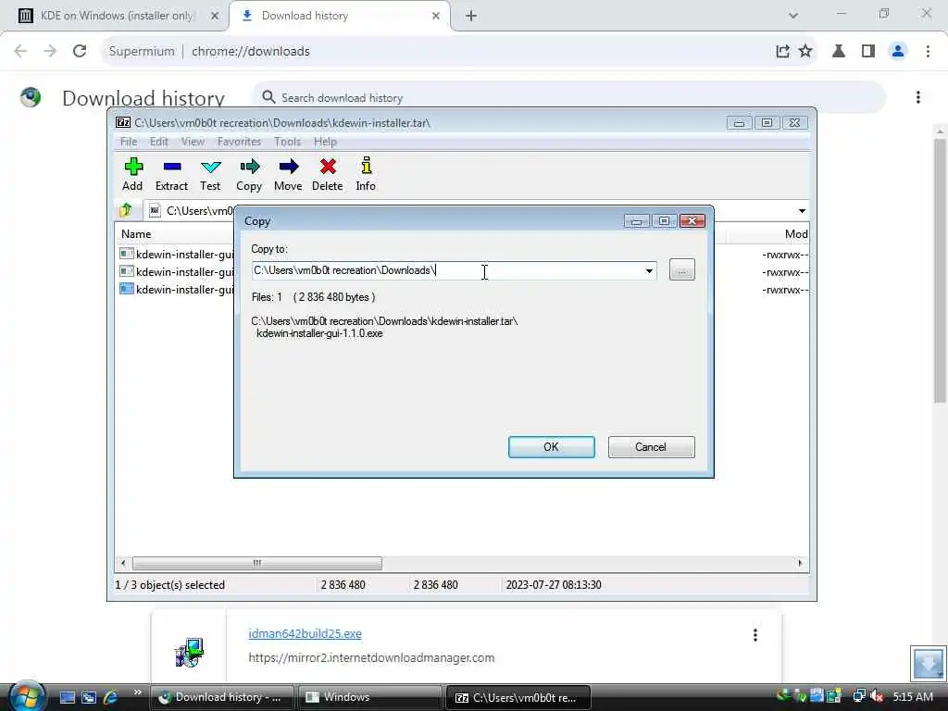Open the browser three-dot main menu
This screenshot has height=711, width=948.
[928, 51]
